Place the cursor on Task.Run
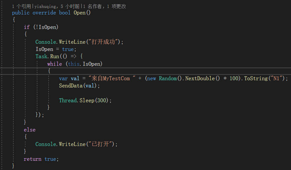The height and width of the screenshot is (170, 291). (x=47, y=57)
